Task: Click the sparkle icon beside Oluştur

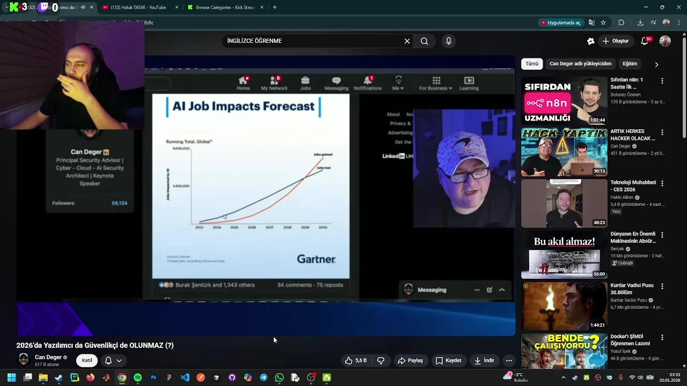Action: click(x=590, y=41)
